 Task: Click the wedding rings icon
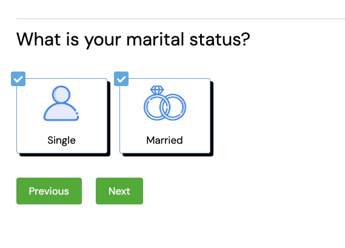click(165, 103)
